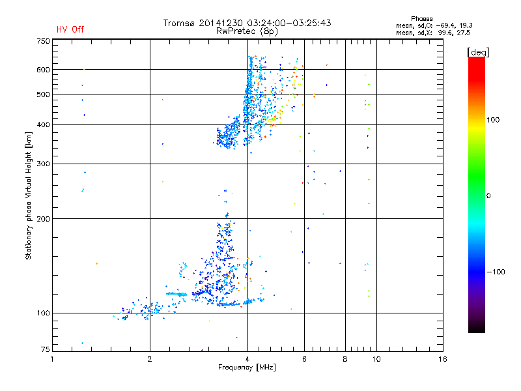Click the 'Frequency [MHz]' axis label

[247, 368]
